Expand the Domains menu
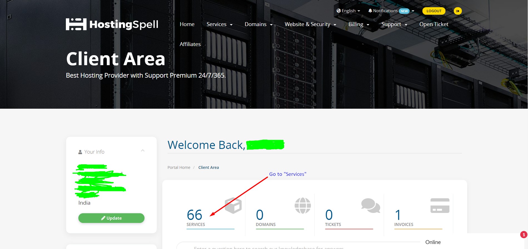 [x=259, y=24]
